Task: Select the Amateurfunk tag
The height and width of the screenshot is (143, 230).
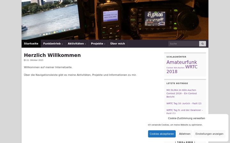Action: pyautogui.click(x=181, y=62)
